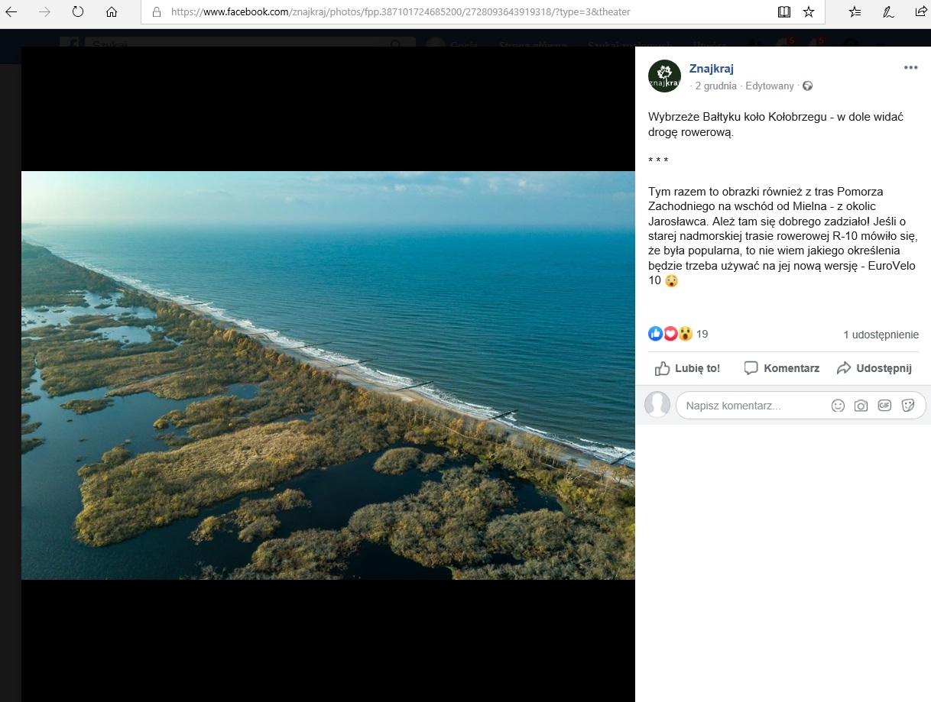
Task: Click the add notes pen icon
Action: coord(888,12)
